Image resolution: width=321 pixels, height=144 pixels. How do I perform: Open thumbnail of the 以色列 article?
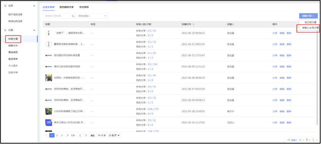point(48,112)
